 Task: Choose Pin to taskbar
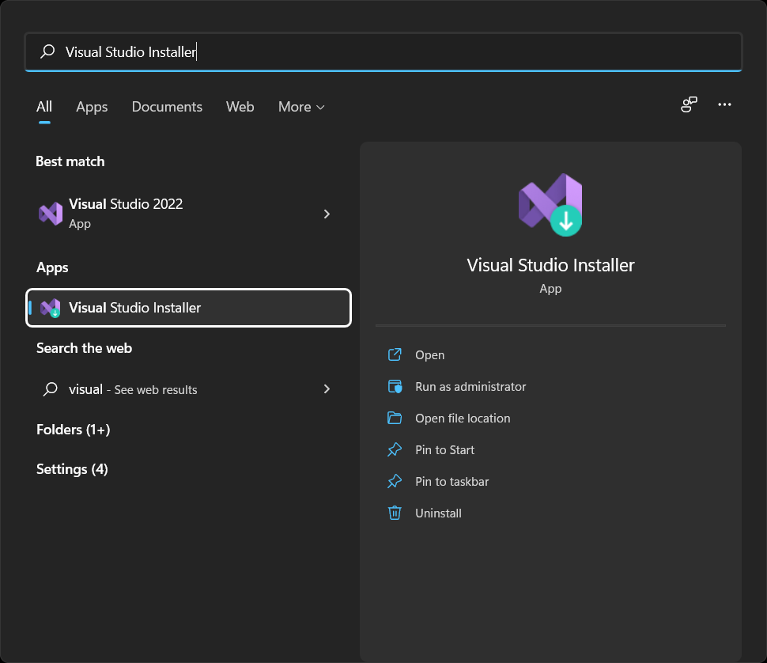(452, 482)
